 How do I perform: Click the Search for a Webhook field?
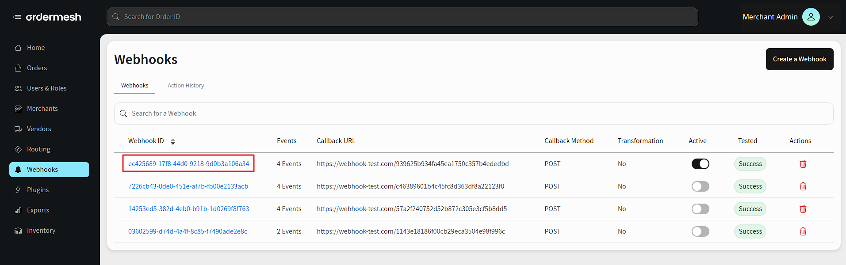point(473,114)
